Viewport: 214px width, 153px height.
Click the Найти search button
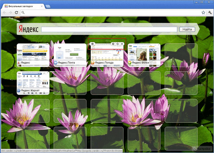coord(187,29)
